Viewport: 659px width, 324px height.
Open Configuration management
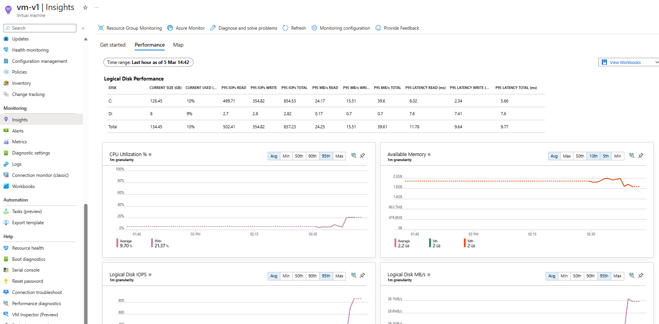(39, 61)
